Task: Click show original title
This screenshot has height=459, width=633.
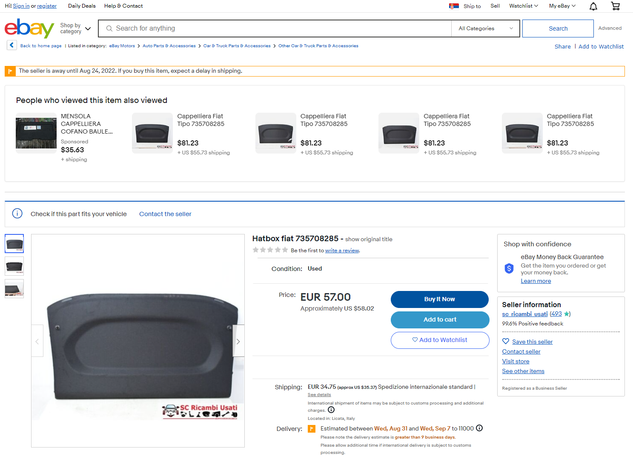Action: pos(369,239)
